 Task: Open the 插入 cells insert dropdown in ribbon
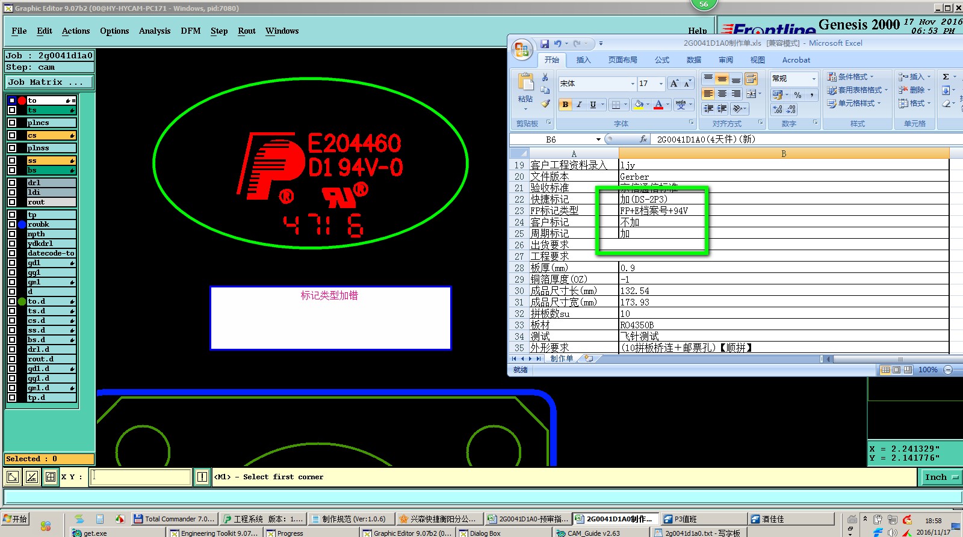[914, 77]
